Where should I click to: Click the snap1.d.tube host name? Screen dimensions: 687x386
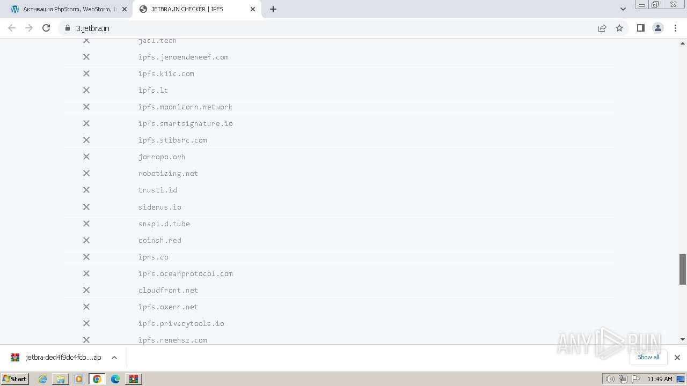164,224
